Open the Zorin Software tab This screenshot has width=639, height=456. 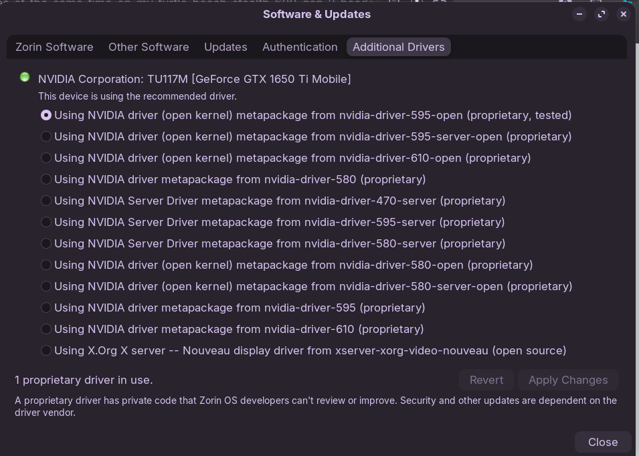(54, 47)
